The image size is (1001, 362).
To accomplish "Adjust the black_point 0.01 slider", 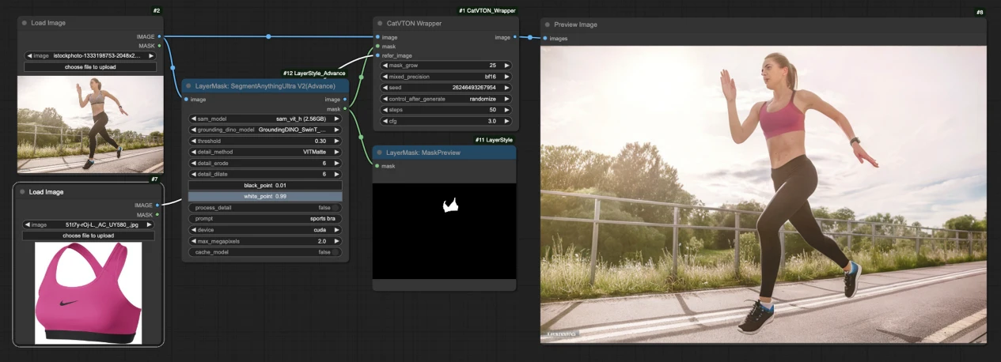I will (x=265, y=185).
